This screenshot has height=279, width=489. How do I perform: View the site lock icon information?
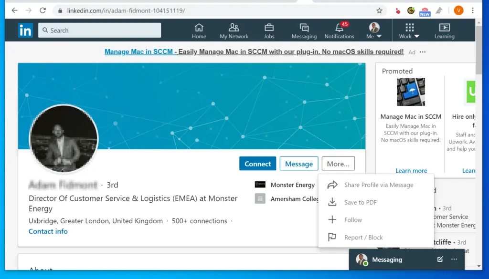(x=60, y=10)
